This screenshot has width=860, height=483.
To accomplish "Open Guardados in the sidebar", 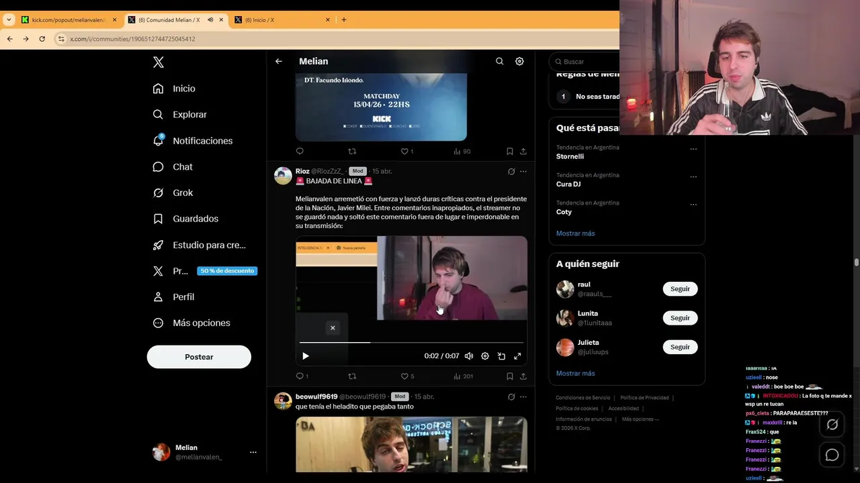I will coord(185,219).
